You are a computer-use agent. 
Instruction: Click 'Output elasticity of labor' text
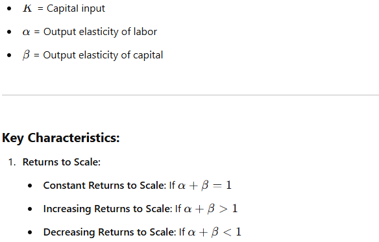pos(100,32)
